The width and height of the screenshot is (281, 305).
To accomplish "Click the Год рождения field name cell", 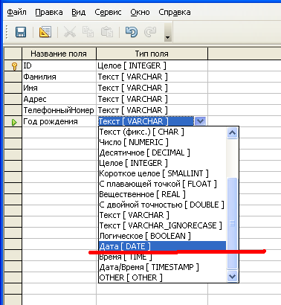I will (59, 121).
